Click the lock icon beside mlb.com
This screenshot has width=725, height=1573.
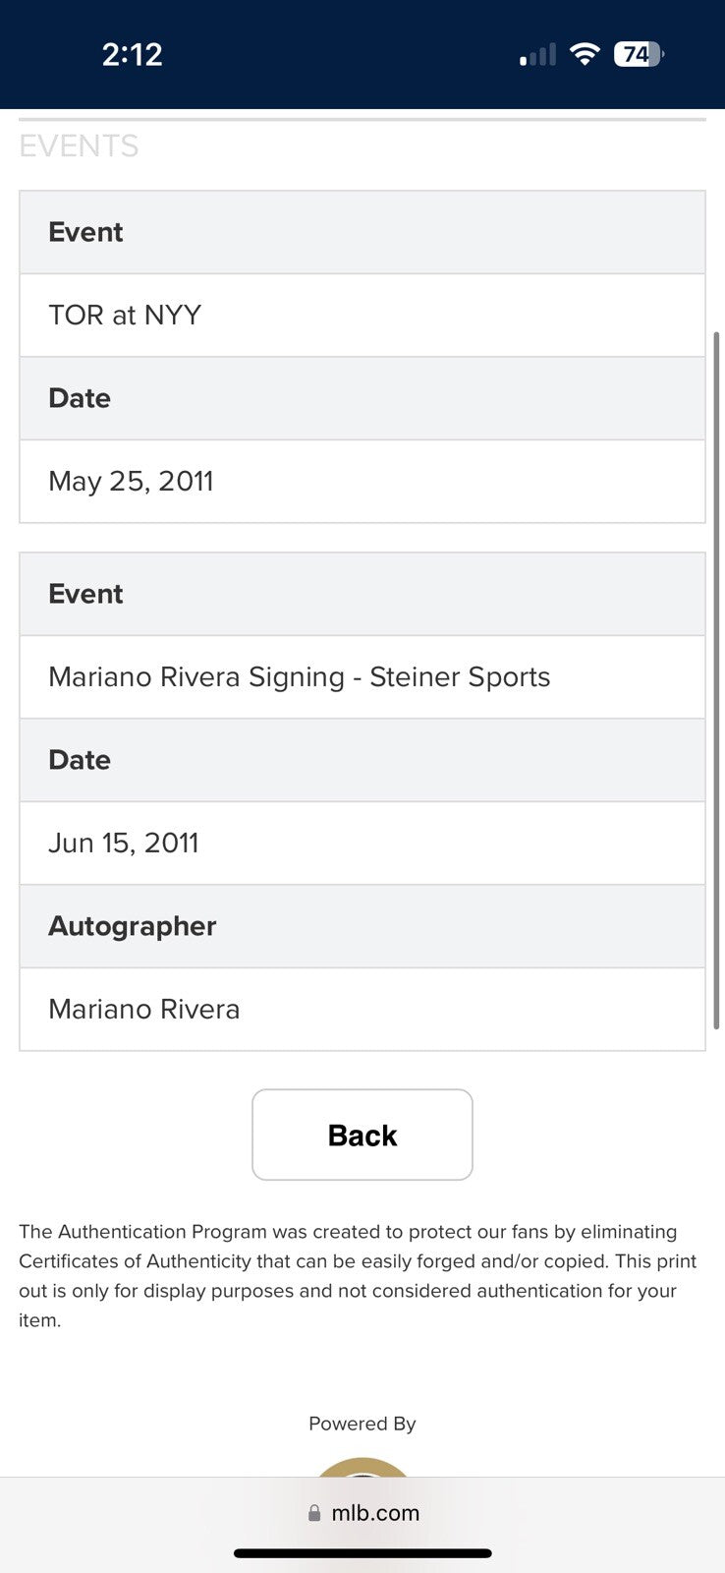click(314, 1514)
